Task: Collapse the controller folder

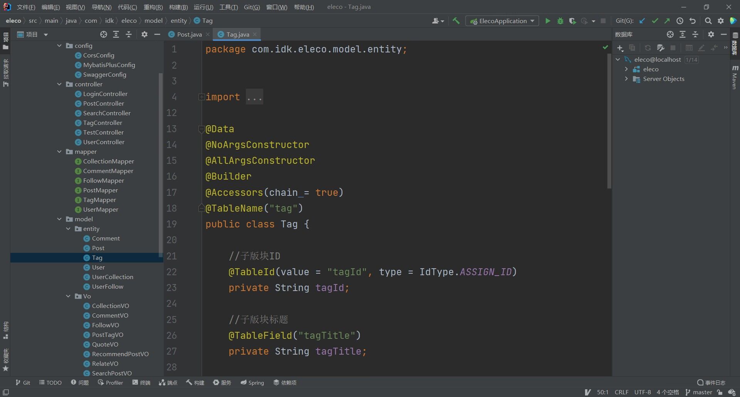Action: (59, 84)
